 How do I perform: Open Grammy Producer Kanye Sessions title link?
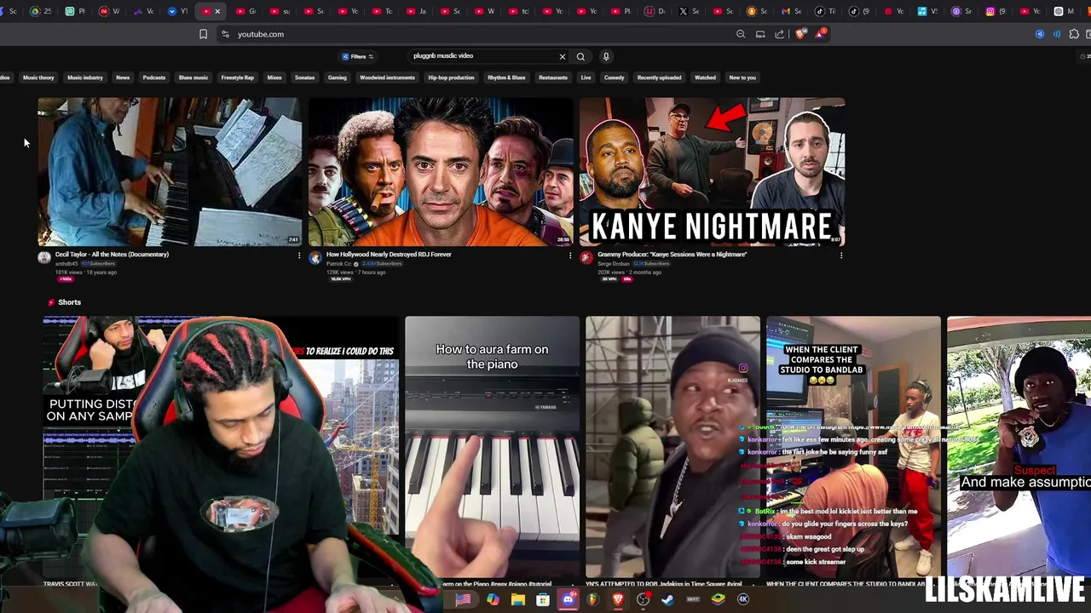pos(672,255)
